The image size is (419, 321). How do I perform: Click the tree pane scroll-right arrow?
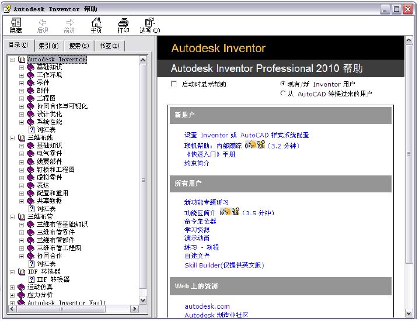tap(134, 309)
